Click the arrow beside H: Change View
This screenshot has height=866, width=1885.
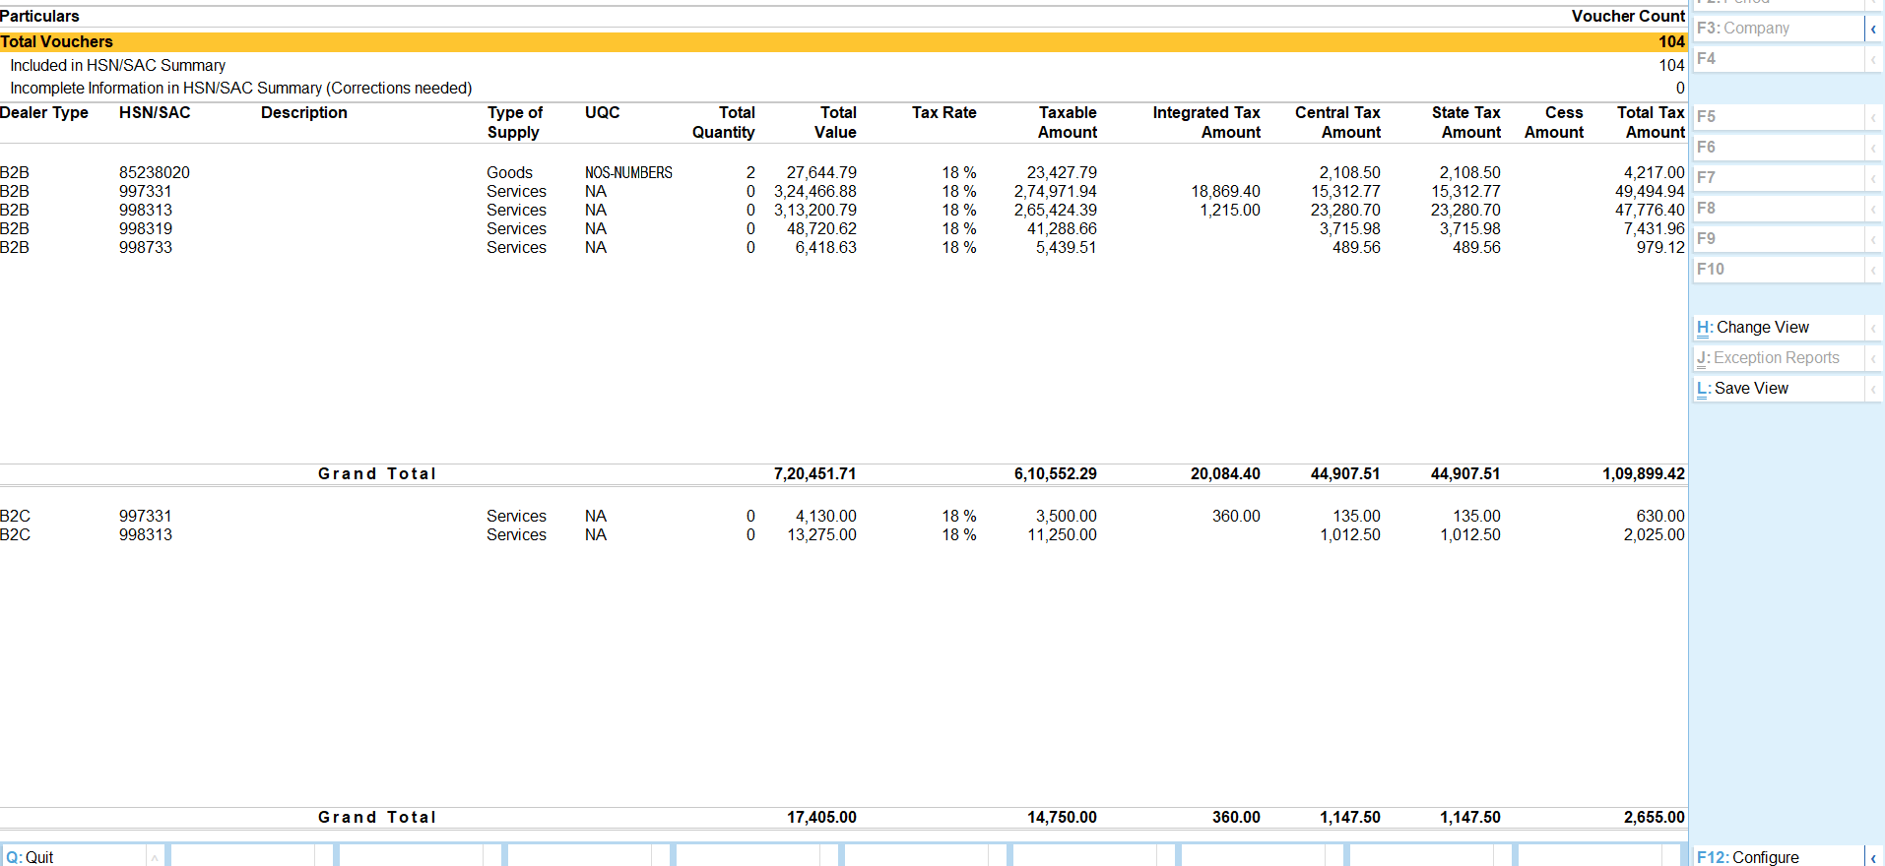pos(1872,328)
